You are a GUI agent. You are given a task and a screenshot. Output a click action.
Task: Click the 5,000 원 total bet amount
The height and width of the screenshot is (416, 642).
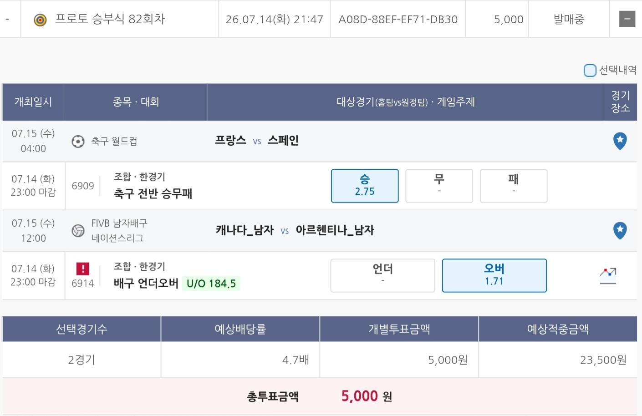367,396
